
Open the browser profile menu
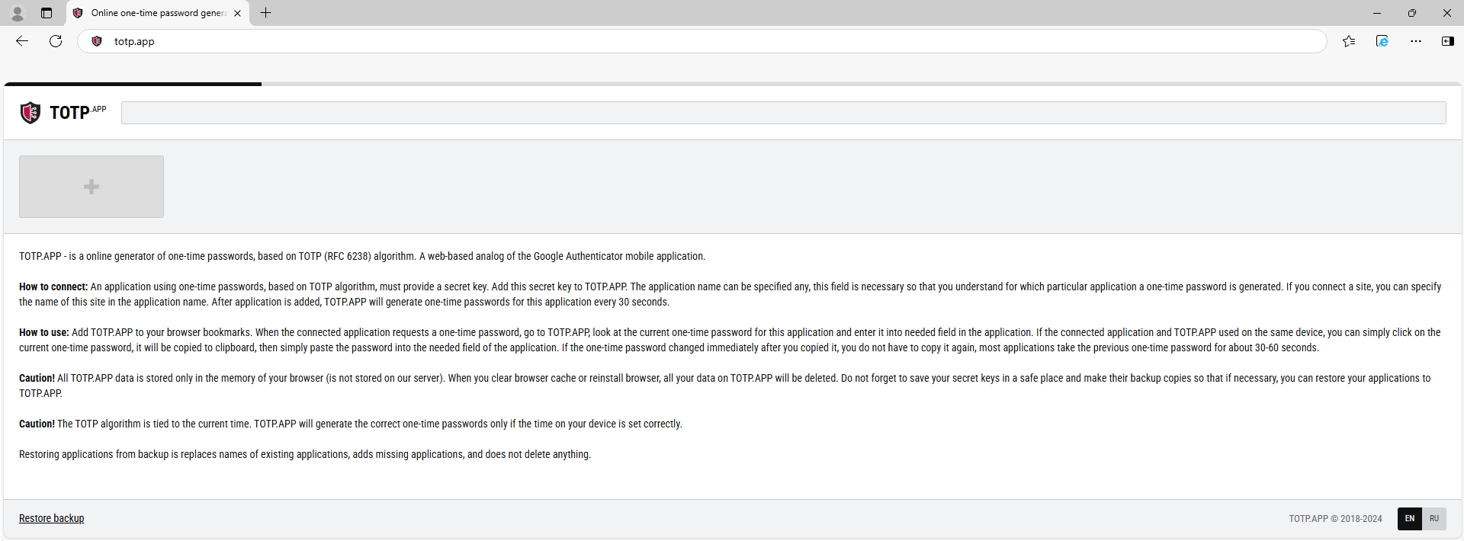(17, 13)
